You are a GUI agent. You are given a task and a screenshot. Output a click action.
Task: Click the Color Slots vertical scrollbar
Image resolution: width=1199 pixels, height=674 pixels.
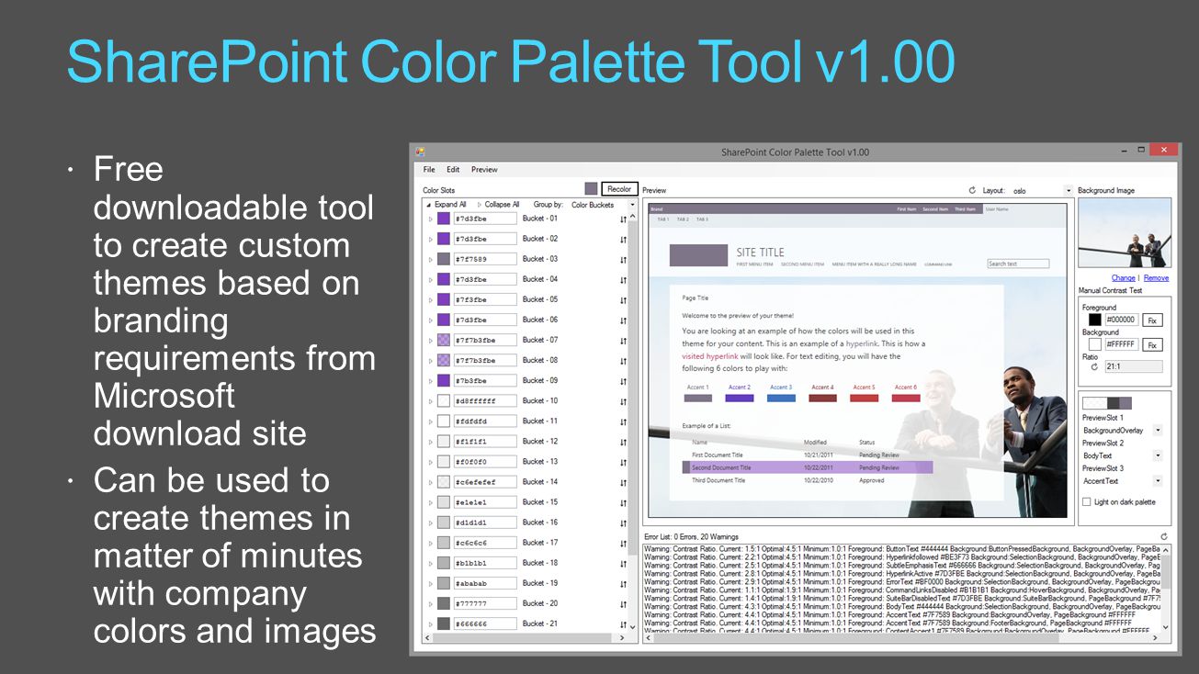point(632,422)
